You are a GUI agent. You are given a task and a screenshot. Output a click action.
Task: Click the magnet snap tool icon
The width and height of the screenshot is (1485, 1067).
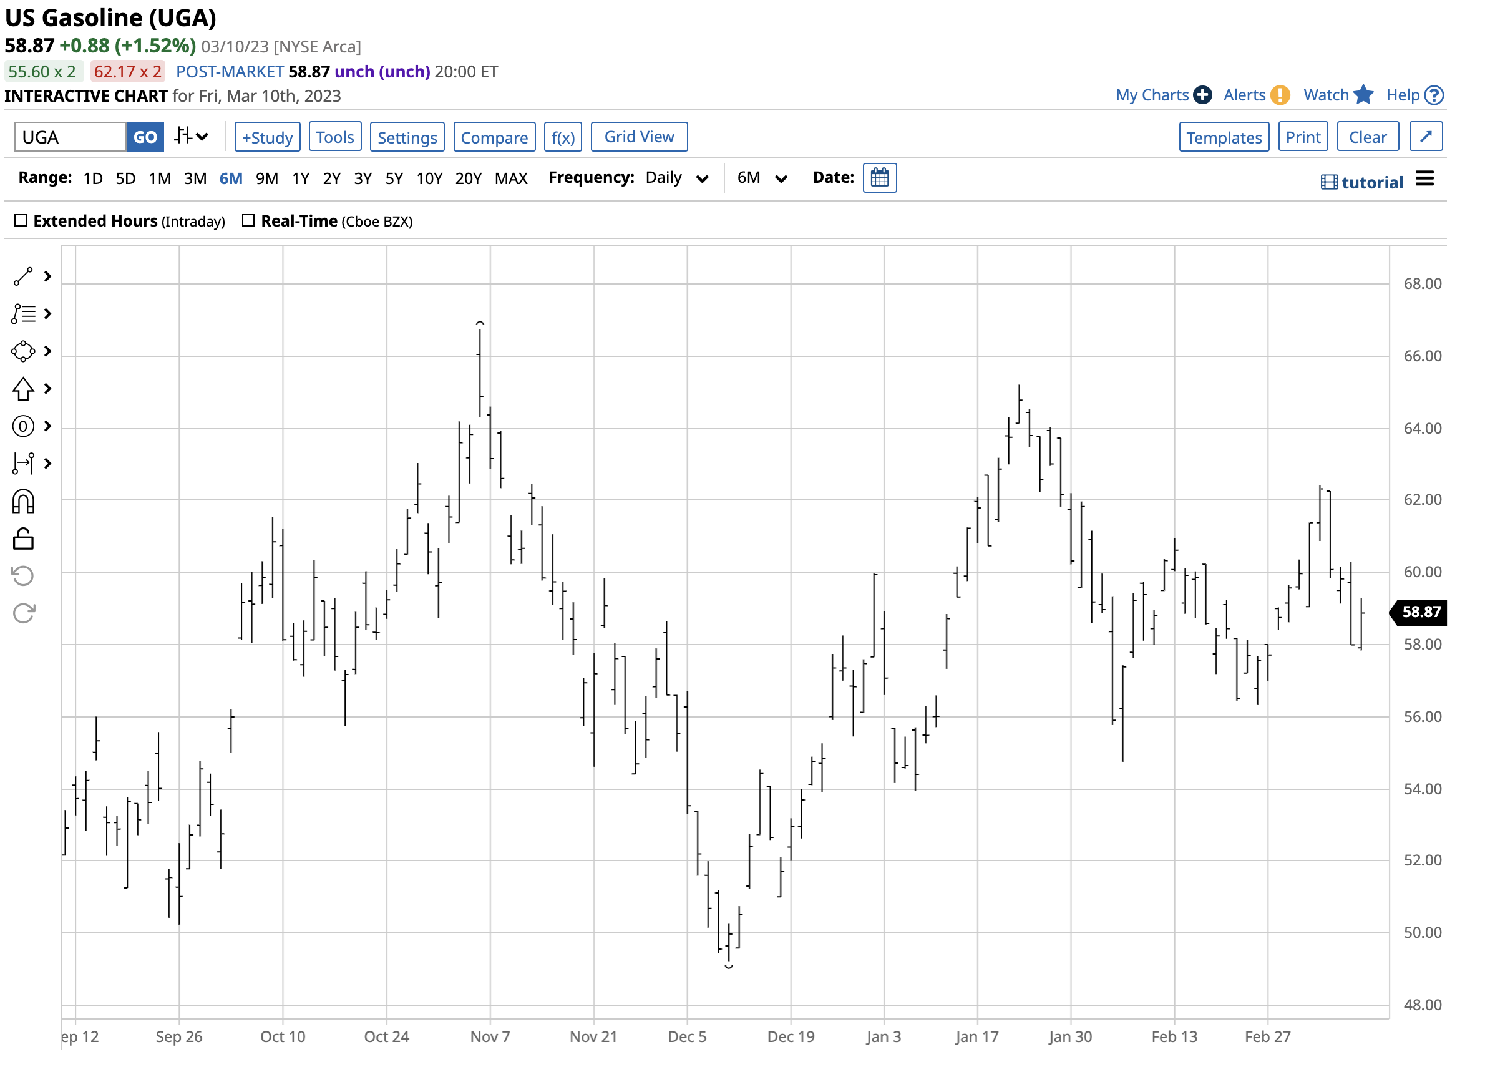coord(23,502)
